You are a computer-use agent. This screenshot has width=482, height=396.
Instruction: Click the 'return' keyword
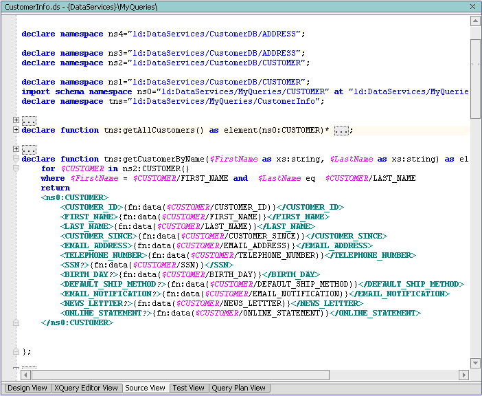click(56, 188)
